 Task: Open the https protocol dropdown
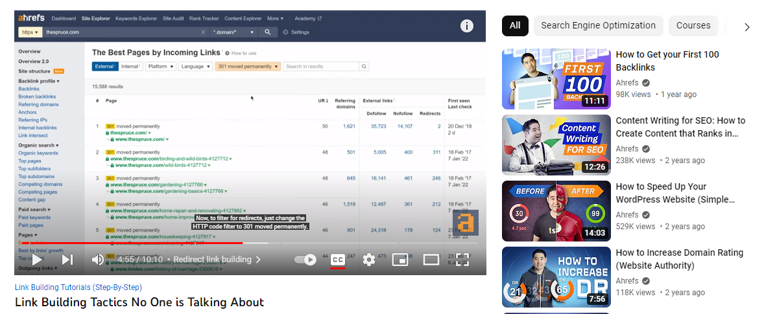[30, 32]
